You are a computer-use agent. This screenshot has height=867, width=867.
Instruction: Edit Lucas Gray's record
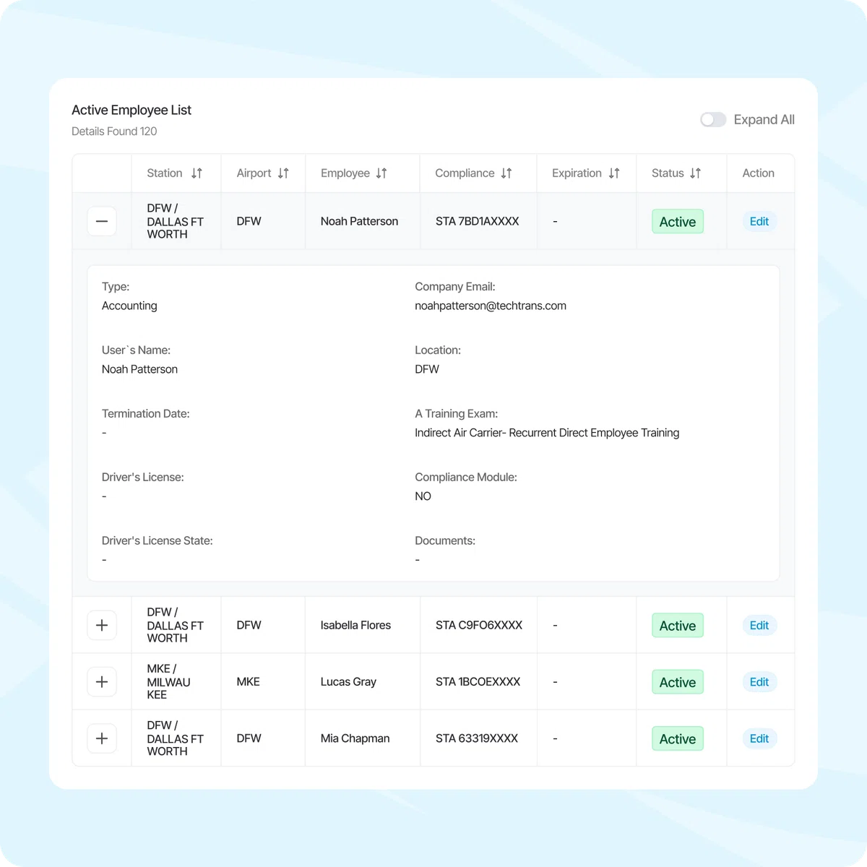click(x=759, y=682)
